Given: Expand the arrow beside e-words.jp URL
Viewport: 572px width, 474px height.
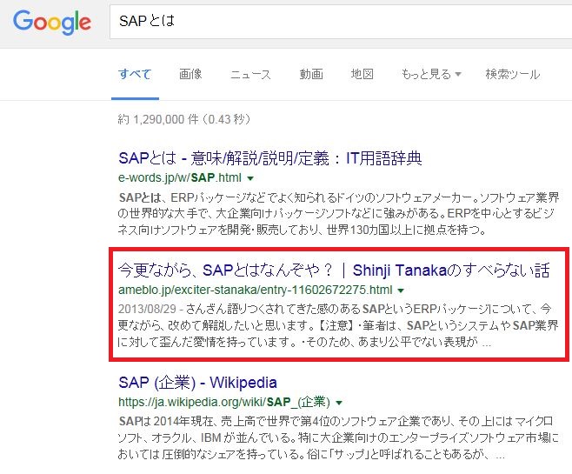Looking at the screenshot, I should pyautogui.click(x=250, y=178).
